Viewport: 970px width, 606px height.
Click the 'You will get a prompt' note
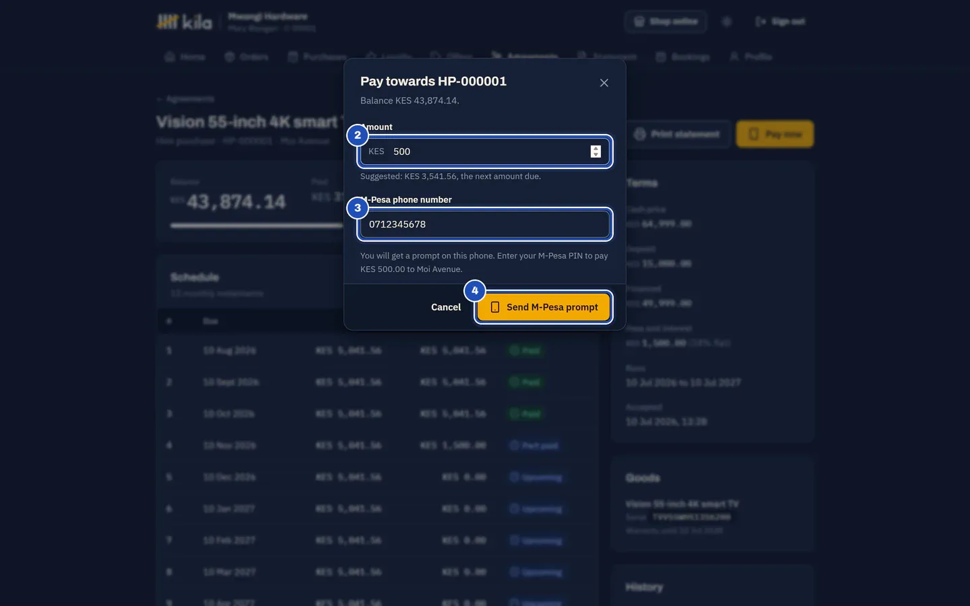(484, 263)
